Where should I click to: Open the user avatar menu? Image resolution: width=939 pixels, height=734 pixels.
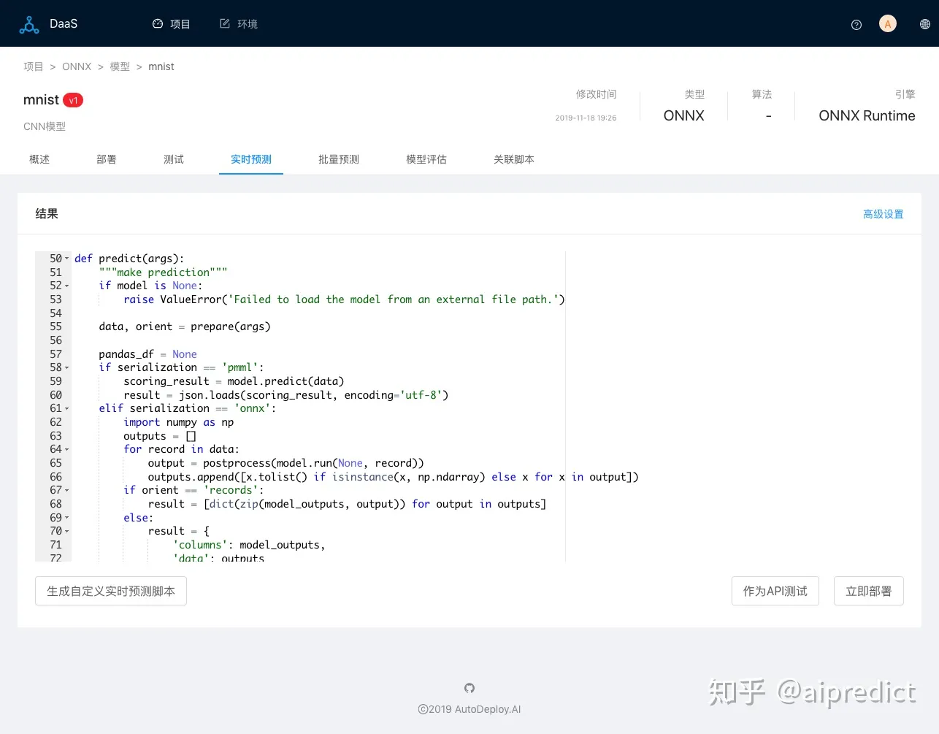888,24
